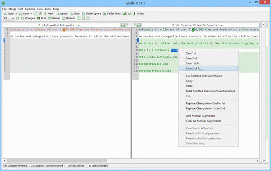Image resolution: width=271 pixels, height=171 pixels.
Task: Click line test@softpedia.com in right pane
Action: tap(153, 64)
